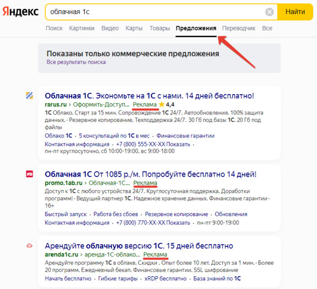Switch to the Картинки tab

[82, 28]
